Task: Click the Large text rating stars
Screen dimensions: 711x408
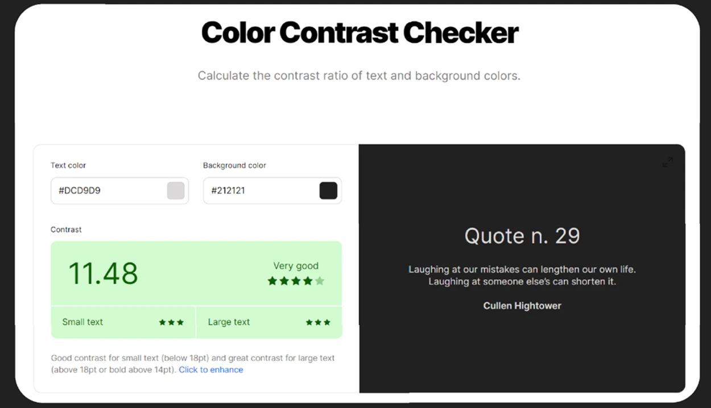Action: [318, 322]
